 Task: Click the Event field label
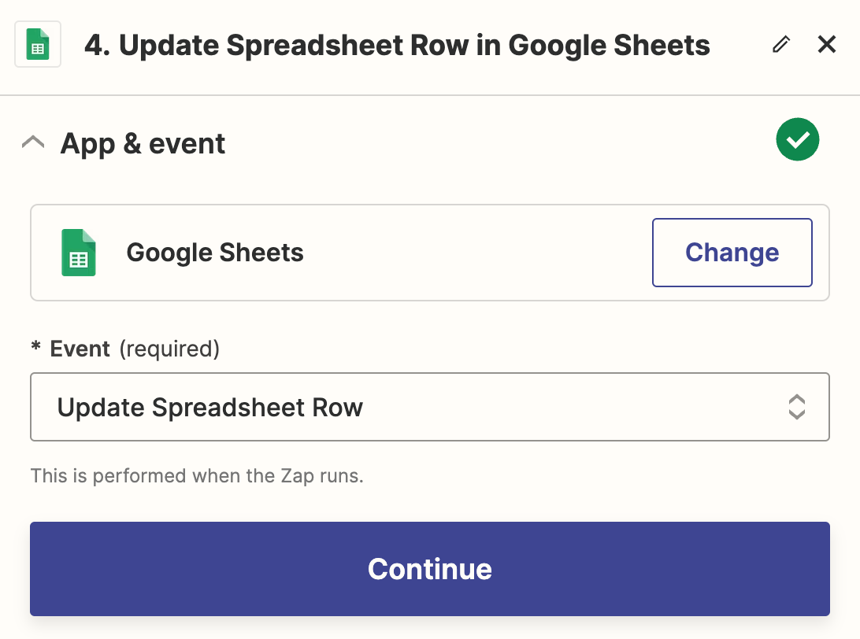(80, 349)
